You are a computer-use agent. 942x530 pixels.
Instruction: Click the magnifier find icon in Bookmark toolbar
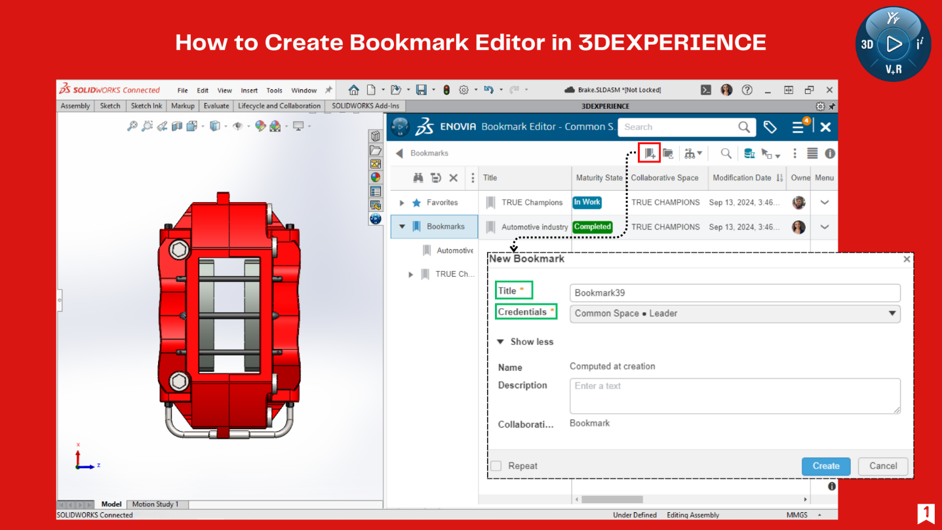726,153
